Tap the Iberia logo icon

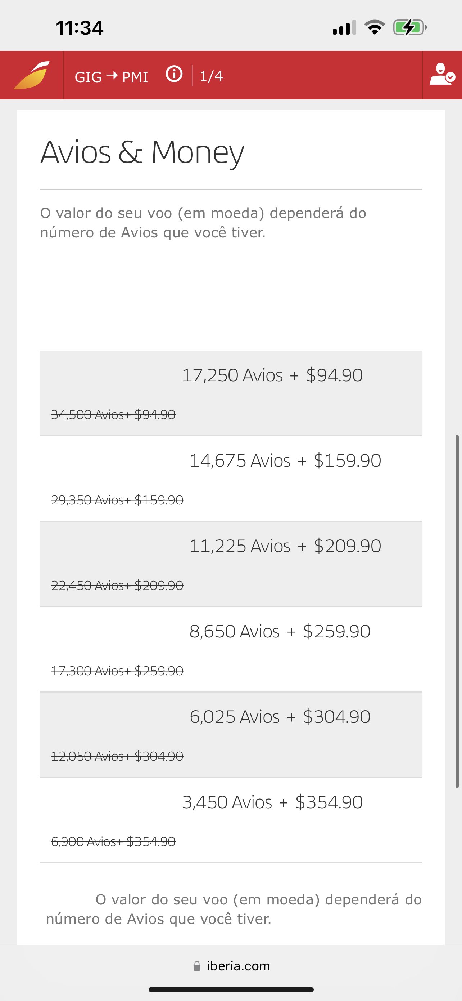(x=31, y=75)
